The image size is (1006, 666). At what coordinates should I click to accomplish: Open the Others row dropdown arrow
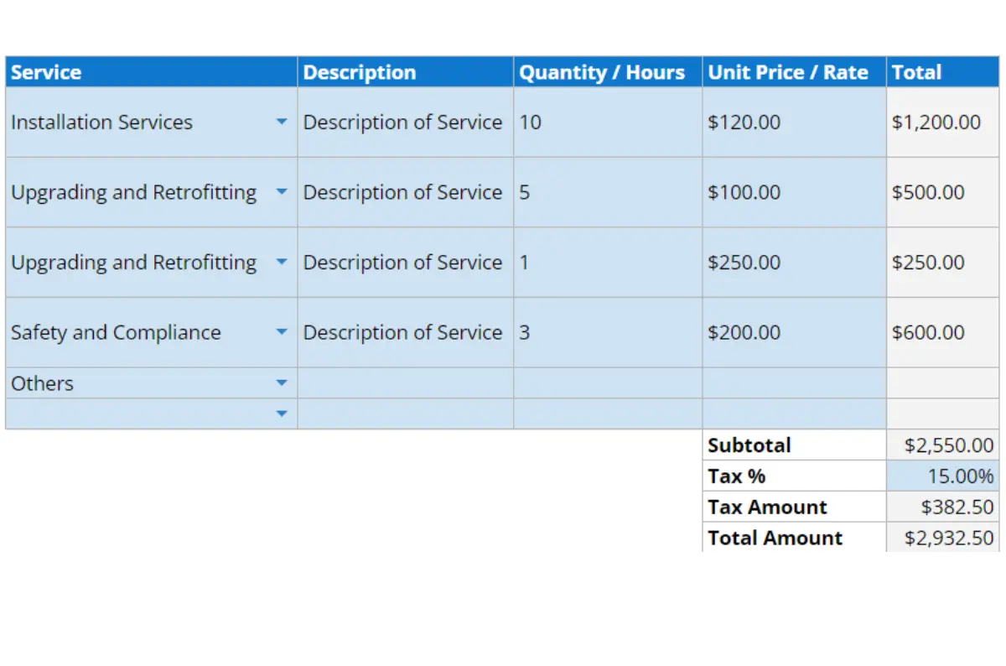[x=282, y=383]
